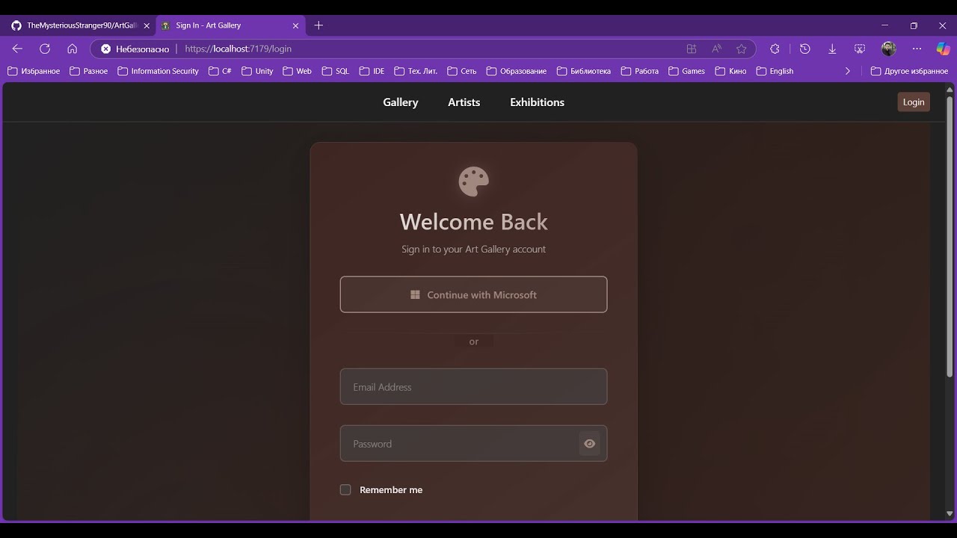Viewport: 957px width, 538px height.
Task: Open the C# bookmarks folder
Action: 220,71
